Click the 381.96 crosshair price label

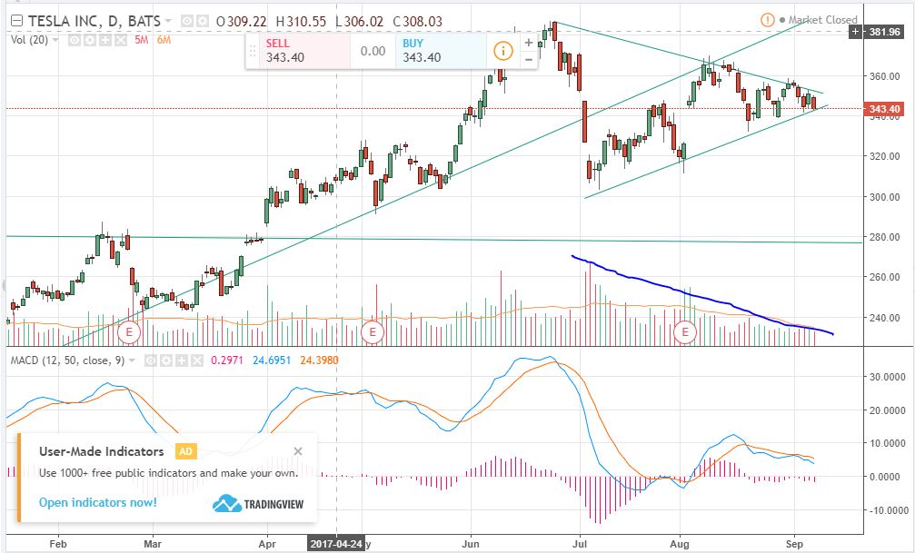(885, 32)
